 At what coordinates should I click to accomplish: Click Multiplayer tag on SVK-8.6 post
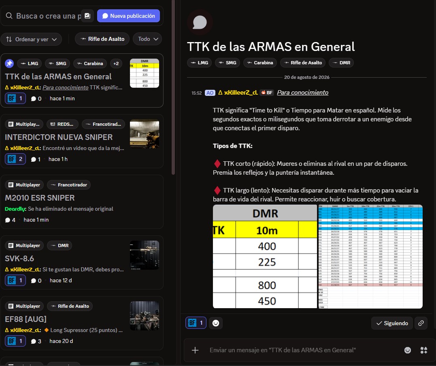24,245
